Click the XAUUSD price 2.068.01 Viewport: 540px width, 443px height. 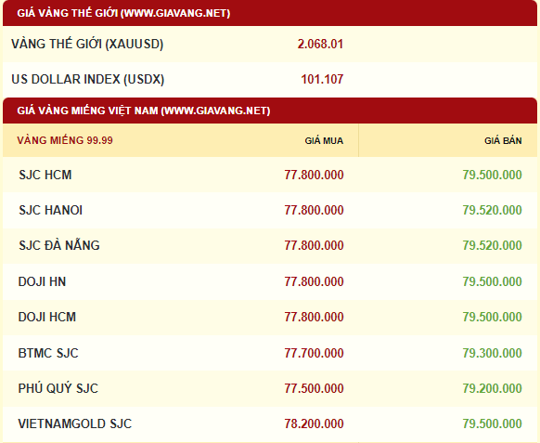click(320, 45)
